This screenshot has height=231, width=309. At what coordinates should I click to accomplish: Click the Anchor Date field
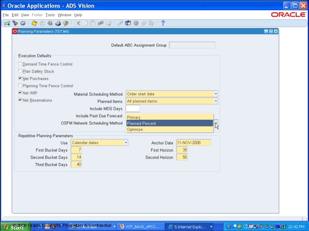[194, 142]
